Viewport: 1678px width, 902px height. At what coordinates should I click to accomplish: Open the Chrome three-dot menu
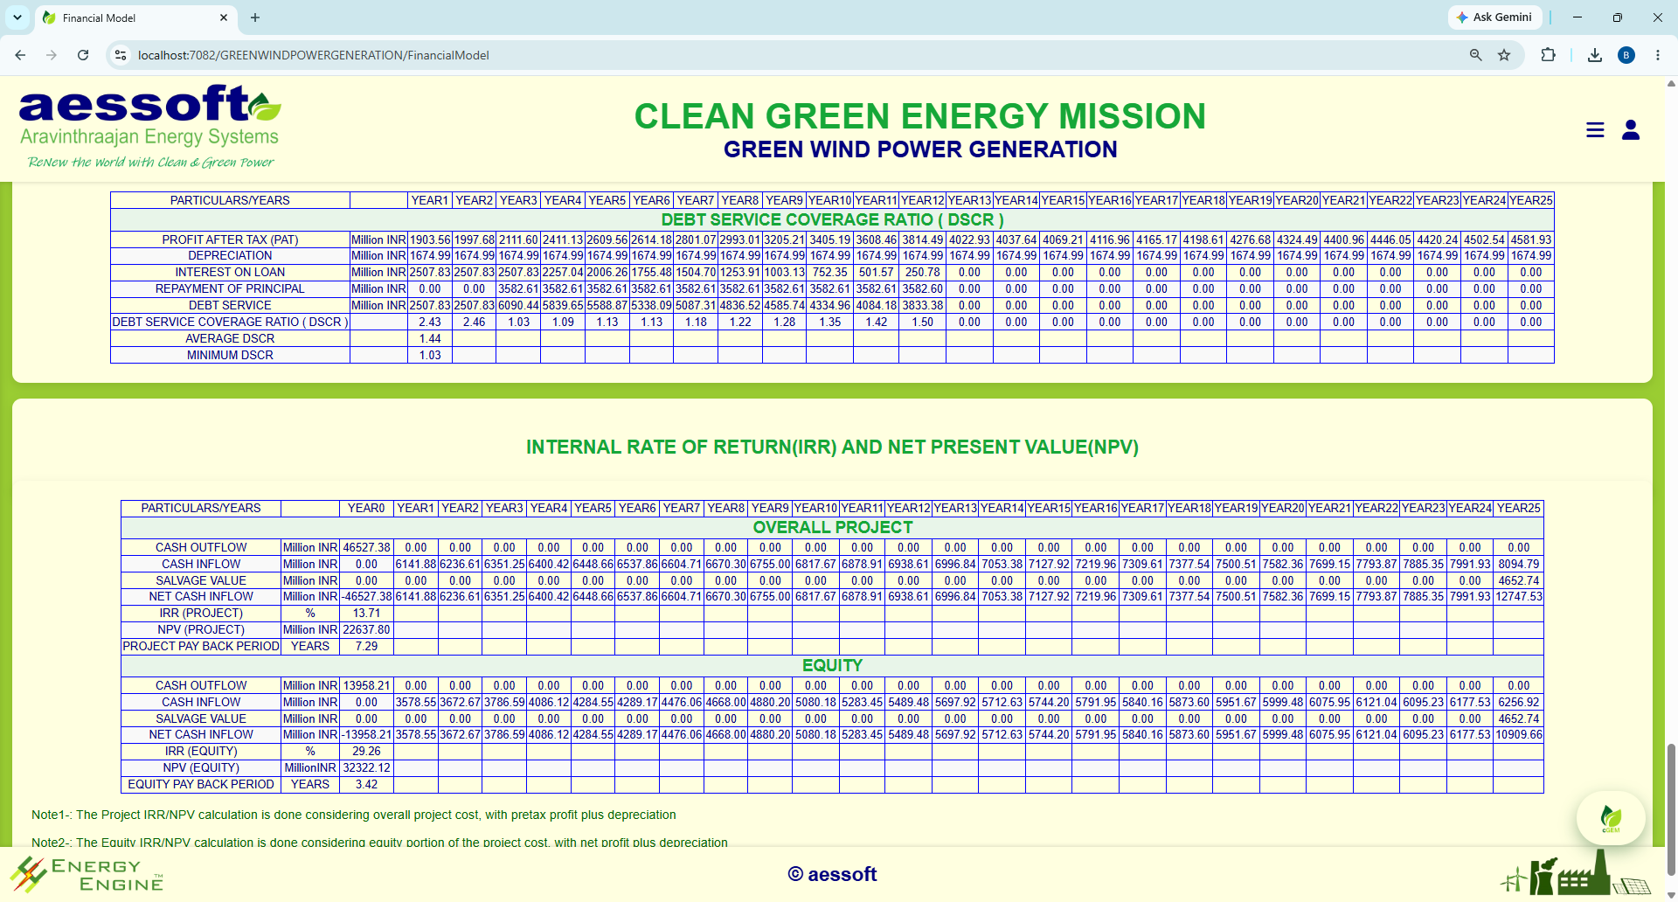pos(1658,55)
